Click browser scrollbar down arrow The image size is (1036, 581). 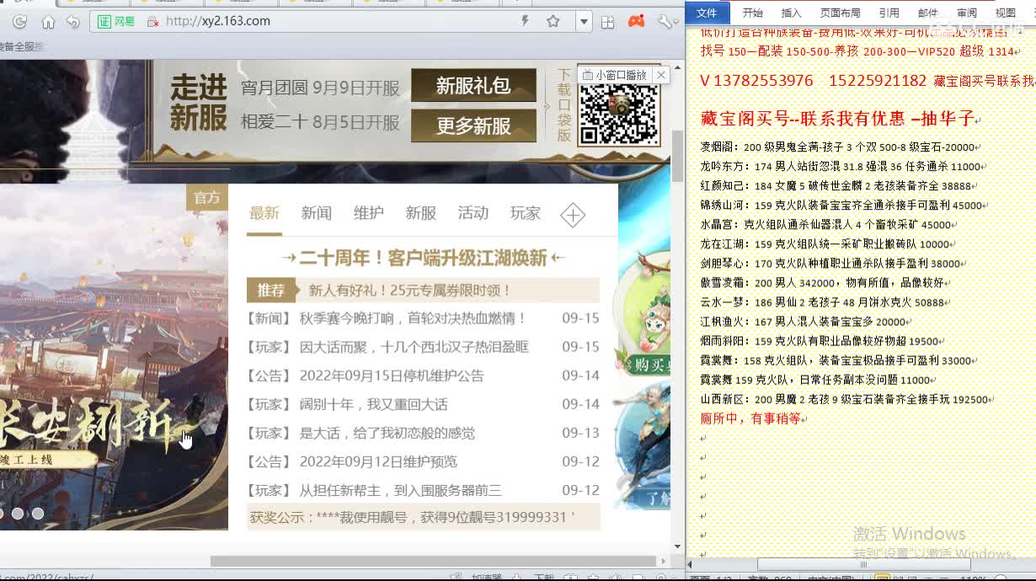(x=678, y=546)
